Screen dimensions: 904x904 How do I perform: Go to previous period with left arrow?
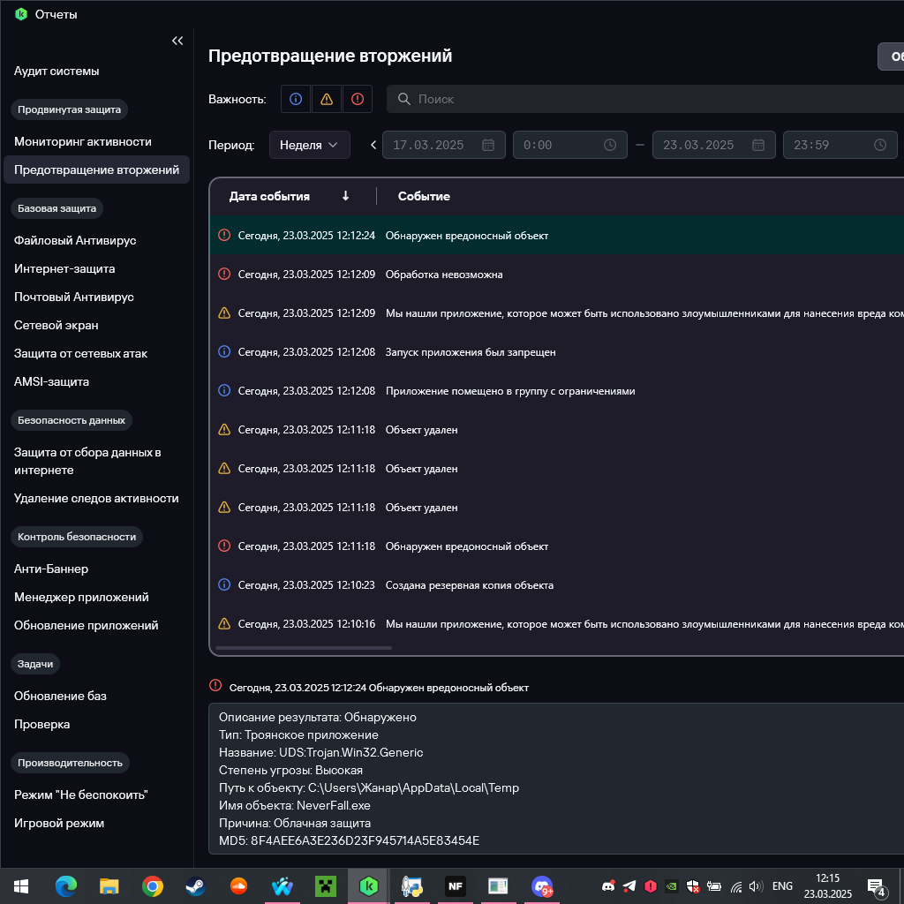pyautogui.click(x=373, y=145)
